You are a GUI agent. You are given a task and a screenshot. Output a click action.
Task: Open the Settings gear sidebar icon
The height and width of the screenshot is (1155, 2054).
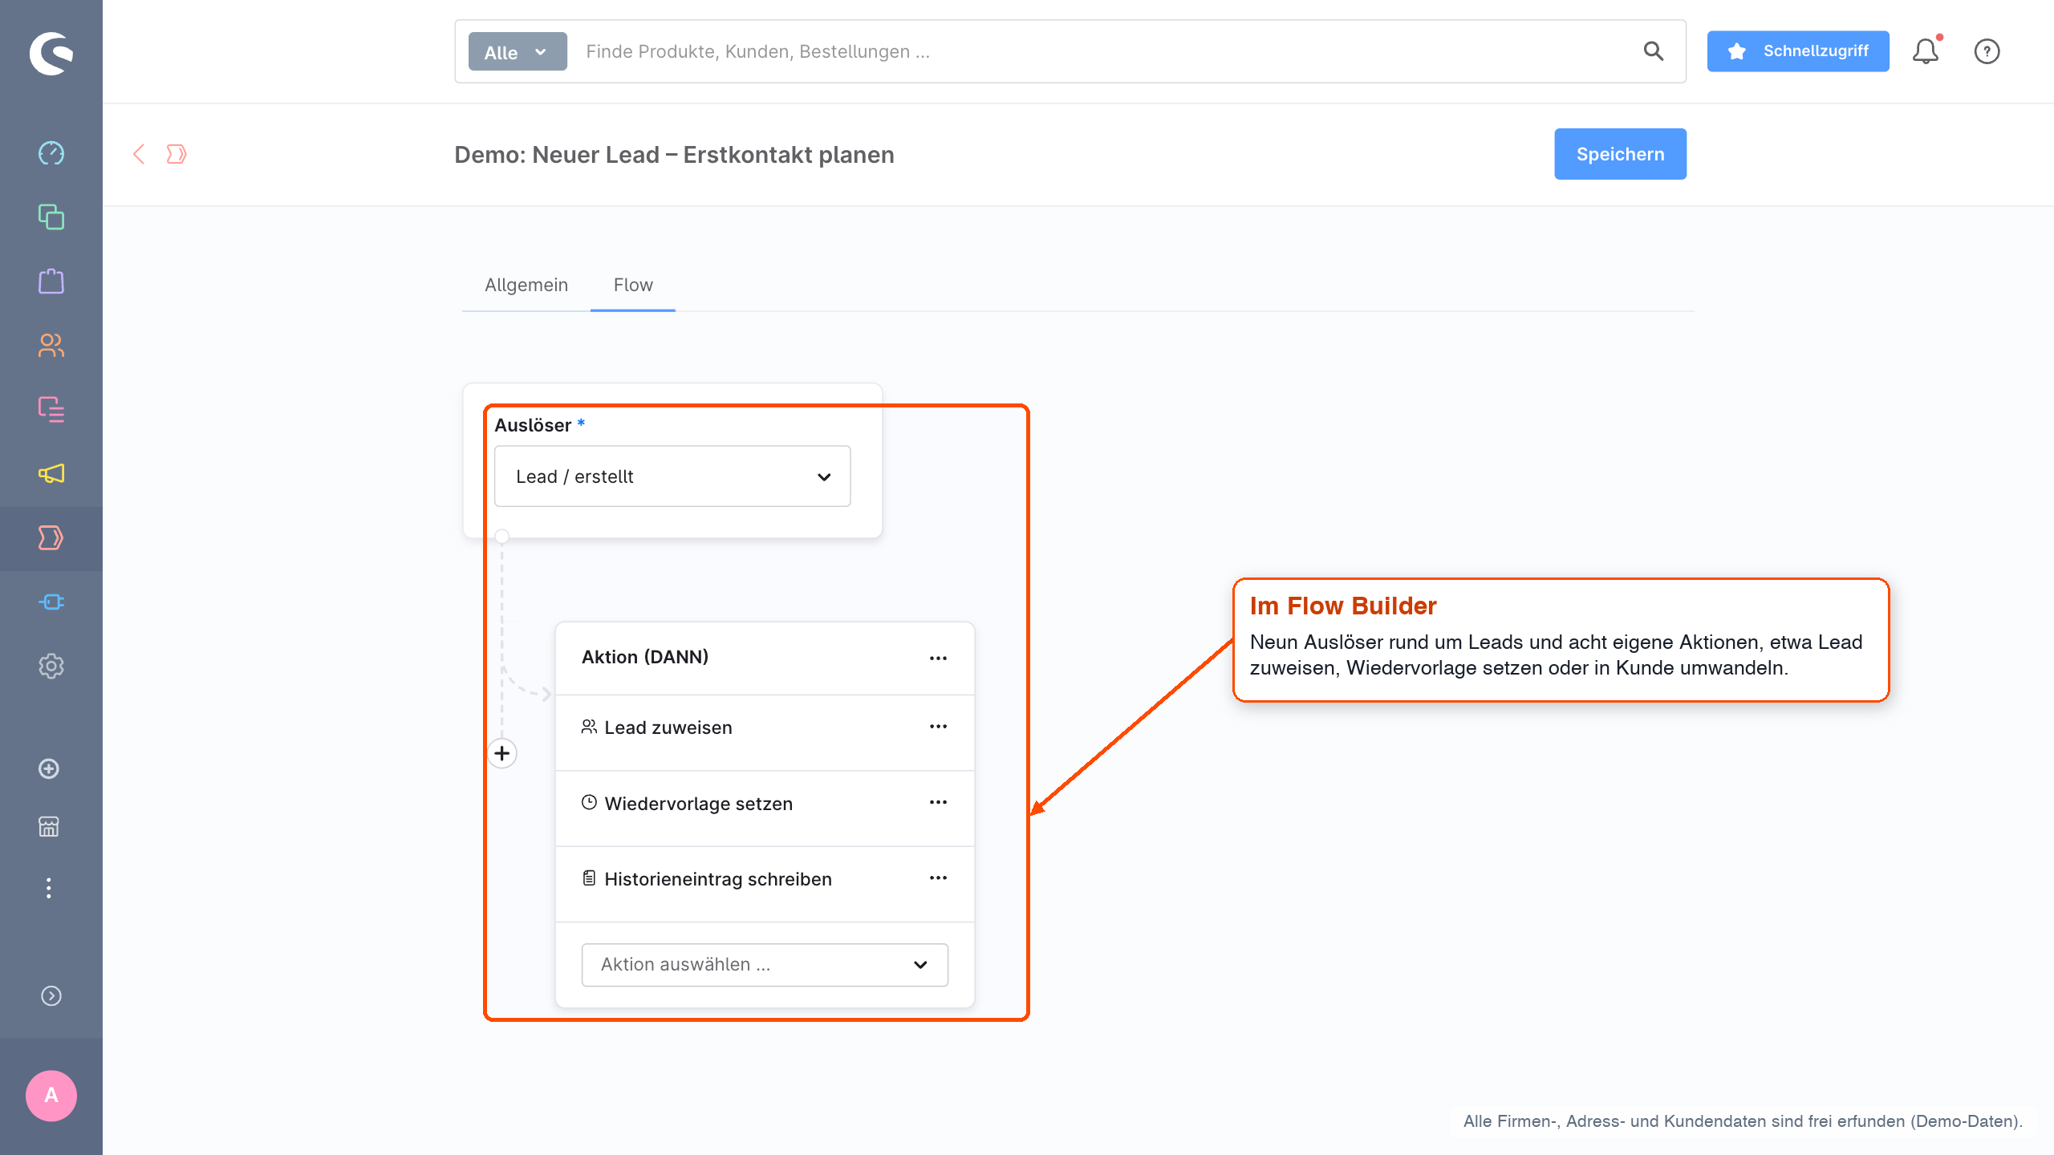pos(51,666)
